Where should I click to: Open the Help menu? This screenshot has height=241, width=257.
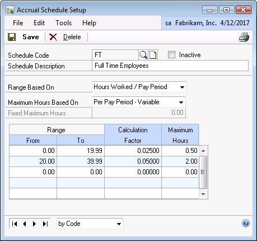pyautogui.click(x=89, y=23)
